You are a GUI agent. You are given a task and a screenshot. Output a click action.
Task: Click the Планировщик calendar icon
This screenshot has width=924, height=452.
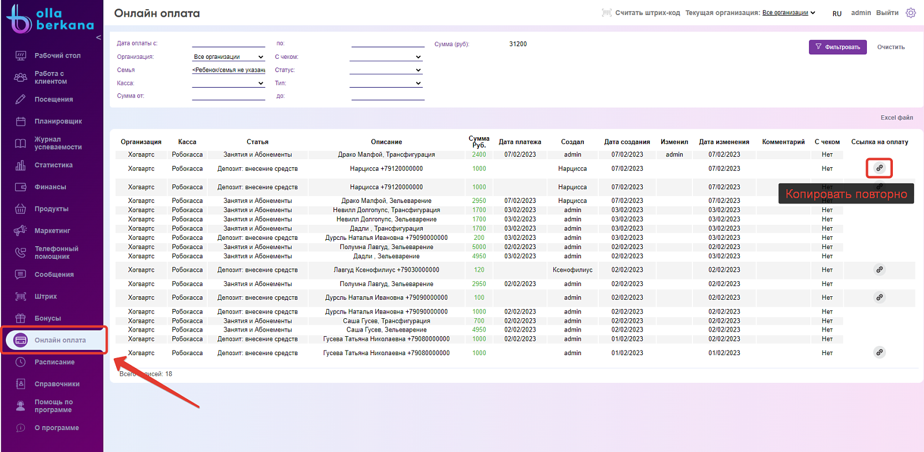coord(21,121)
